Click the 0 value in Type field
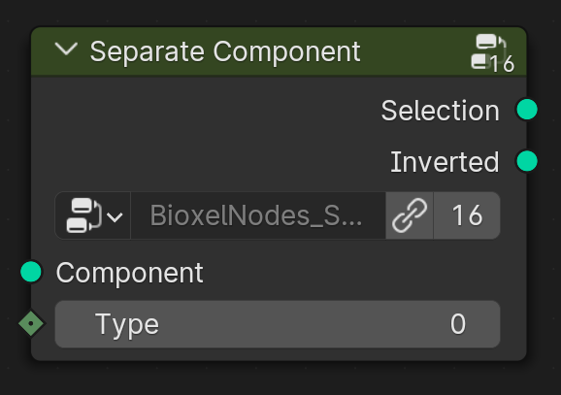This screenshot has height=395, width=561. click(x=458, y=324)
